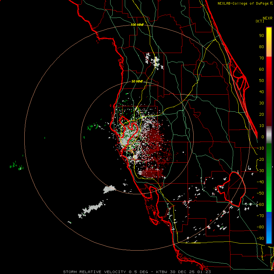Select the 0 value on velocity scale
Image resolution: width=274 pixels, height=274 pixels.
(263, 137)
